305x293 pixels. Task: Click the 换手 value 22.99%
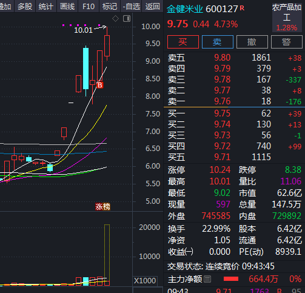tap(216, 229)
